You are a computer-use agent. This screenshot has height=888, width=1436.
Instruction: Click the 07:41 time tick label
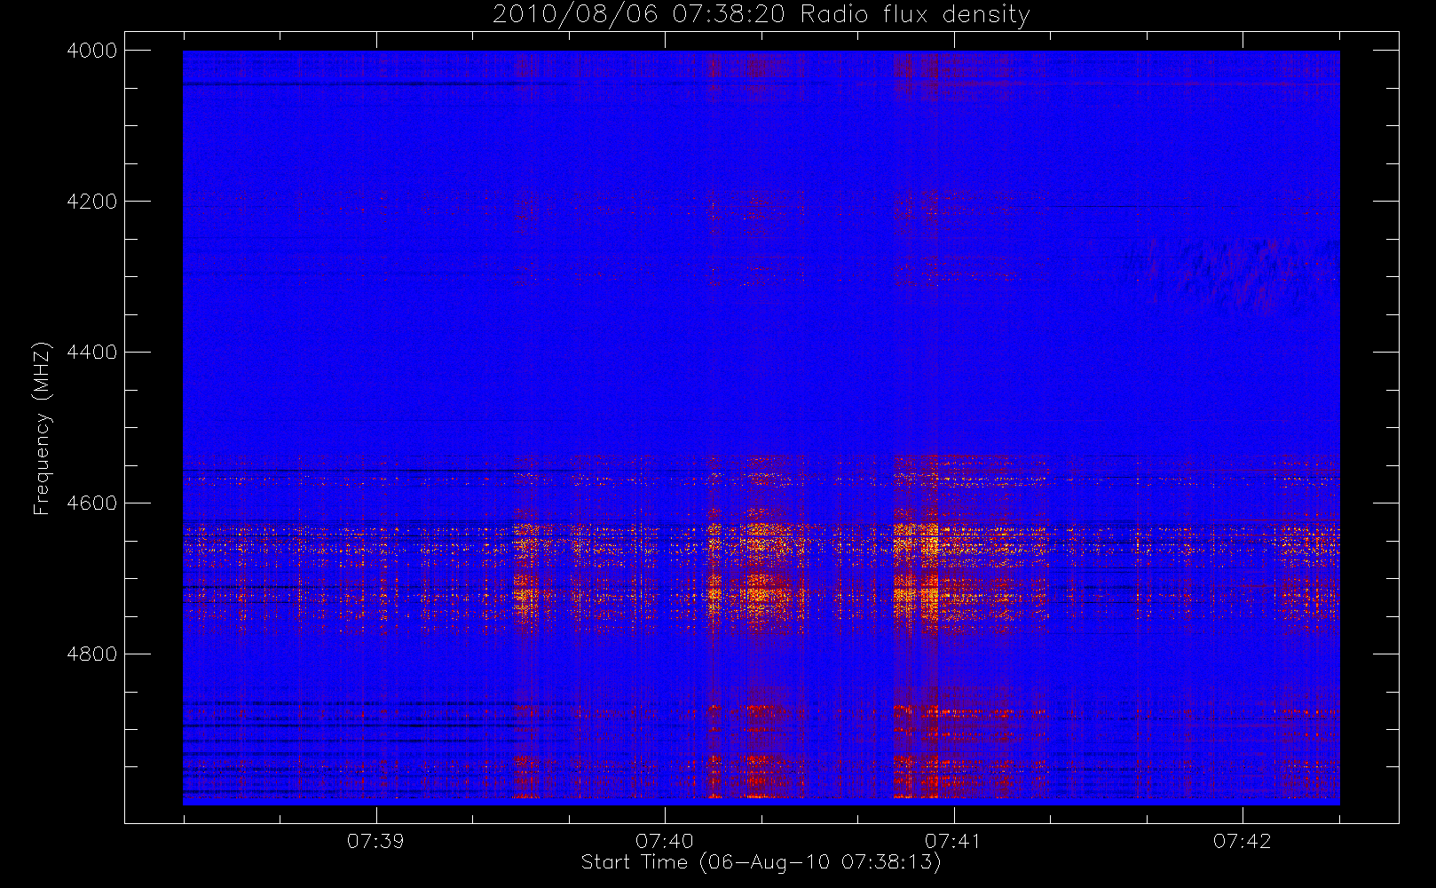[x=953, y=841]
